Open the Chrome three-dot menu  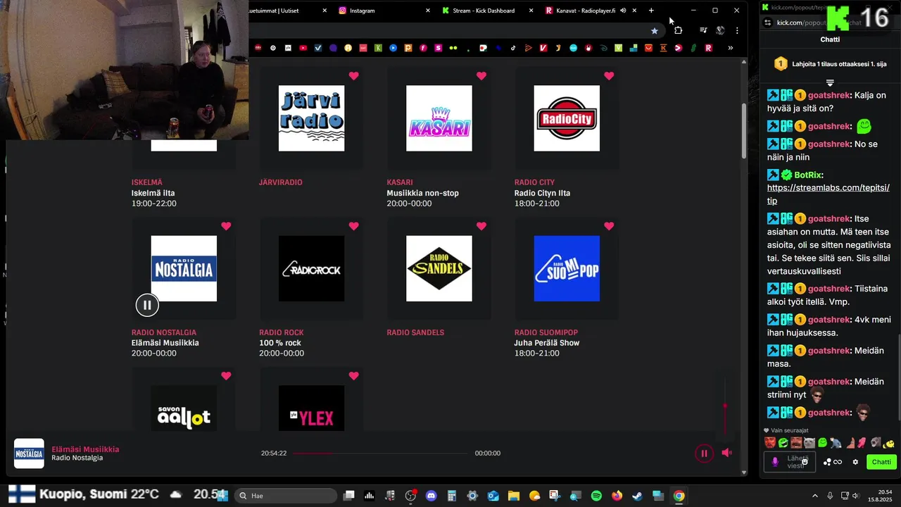(x=737, y=30)
